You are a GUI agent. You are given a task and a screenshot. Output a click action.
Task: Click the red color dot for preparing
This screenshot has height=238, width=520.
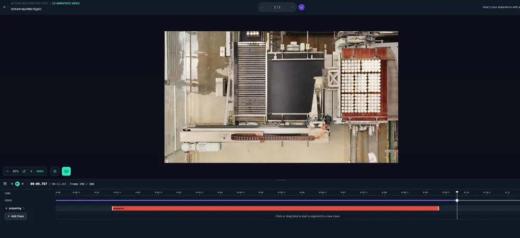[x=6, y=208]
